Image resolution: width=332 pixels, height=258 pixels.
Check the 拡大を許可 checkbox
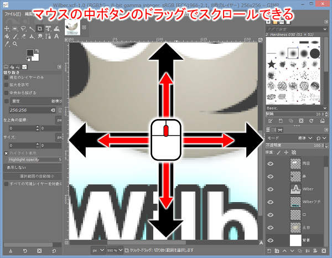click(6, 85)
